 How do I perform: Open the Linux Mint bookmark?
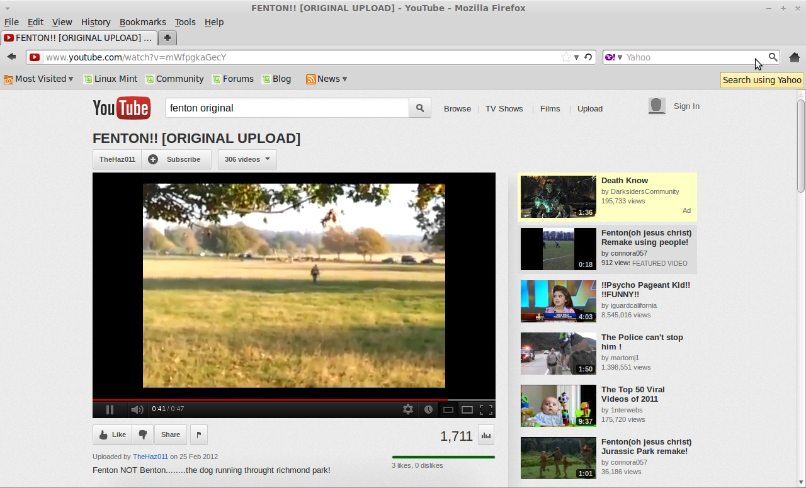(x=110, y=79)
